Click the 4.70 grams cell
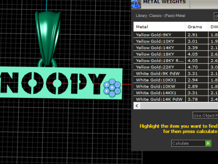This screenshot has width=218, height=164. 197,67
